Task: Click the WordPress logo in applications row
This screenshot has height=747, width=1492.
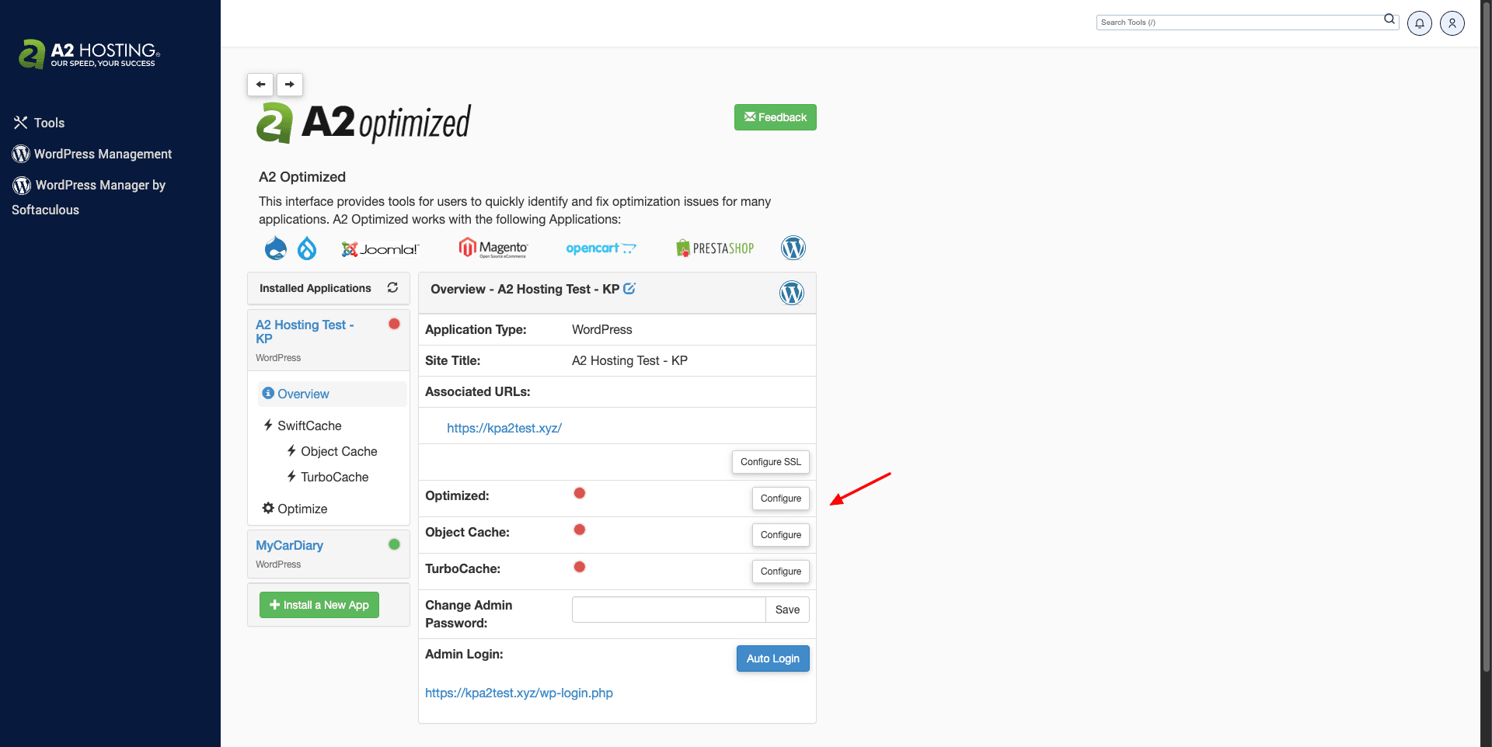Action: point(793,248)
